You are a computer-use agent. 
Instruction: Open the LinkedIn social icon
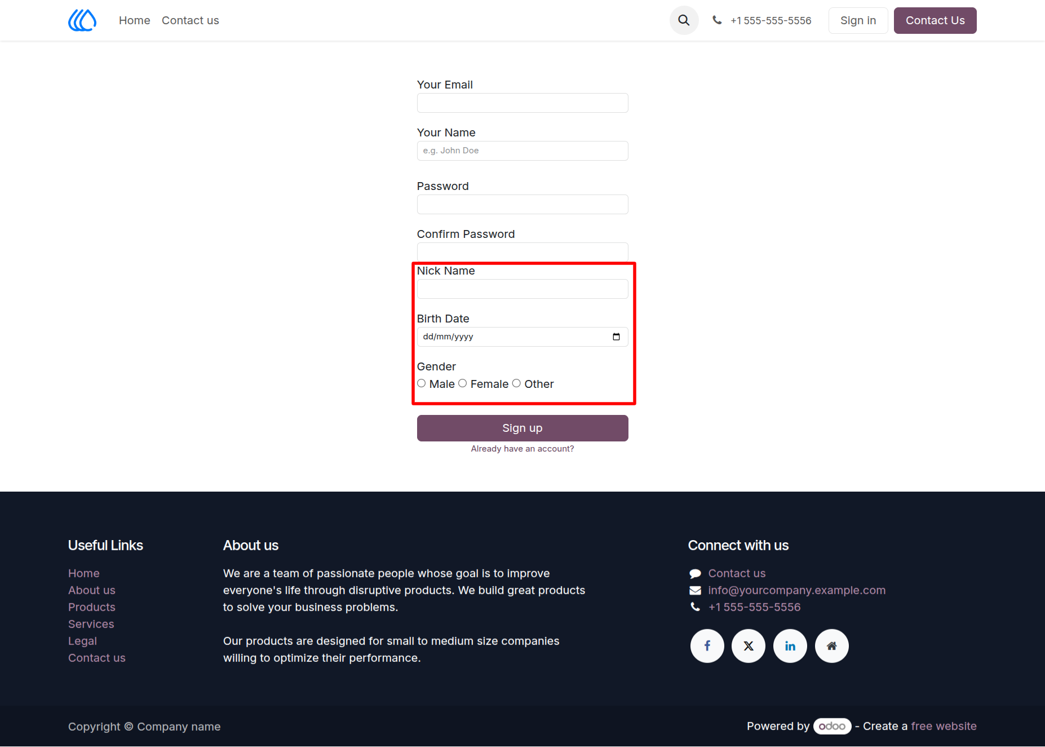point(790,646)
